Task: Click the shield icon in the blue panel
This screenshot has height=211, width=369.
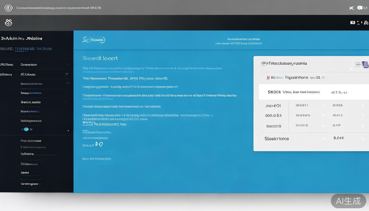Action: (x=100, y=144)
